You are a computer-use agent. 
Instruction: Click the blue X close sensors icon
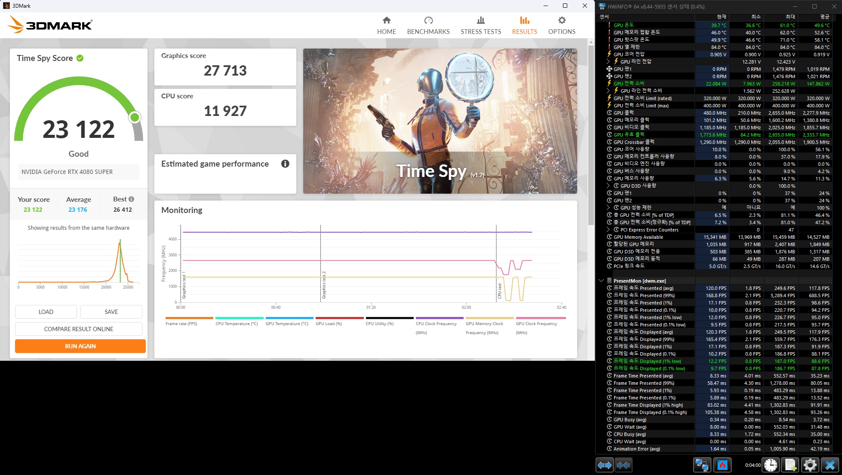830,465
